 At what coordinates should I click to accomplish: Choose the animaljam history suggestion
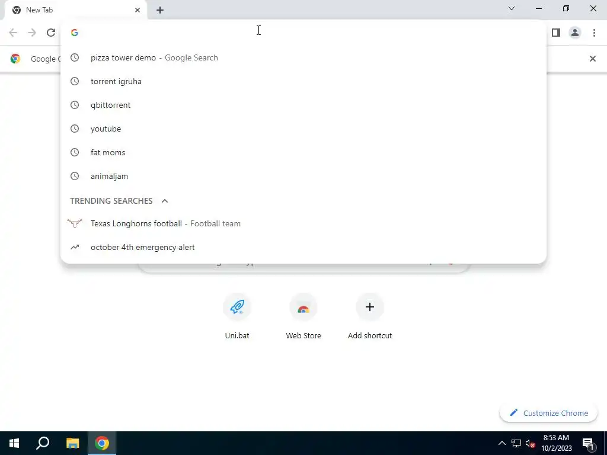pos(303,176)
